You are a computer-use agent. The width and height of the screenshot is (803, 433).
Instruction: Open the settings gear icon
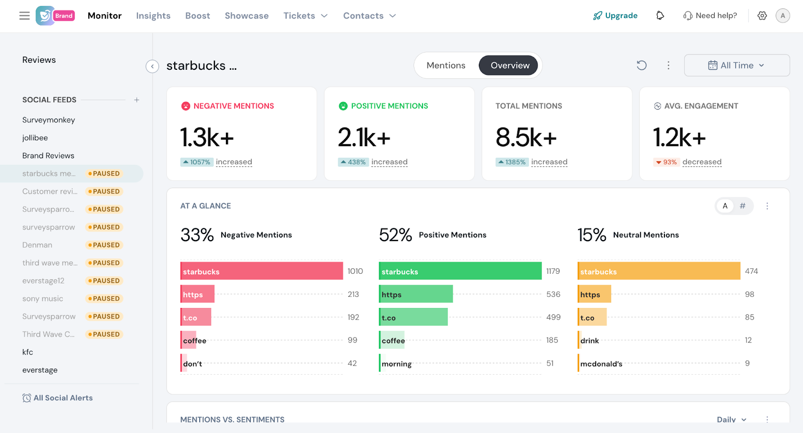pos(762,16)
